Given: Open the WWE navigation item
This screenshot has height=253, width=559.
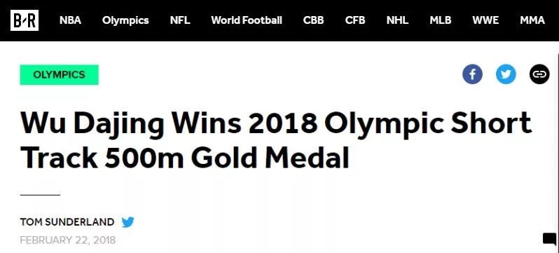Looking at the screenshot, I should (x=485, y=20).
